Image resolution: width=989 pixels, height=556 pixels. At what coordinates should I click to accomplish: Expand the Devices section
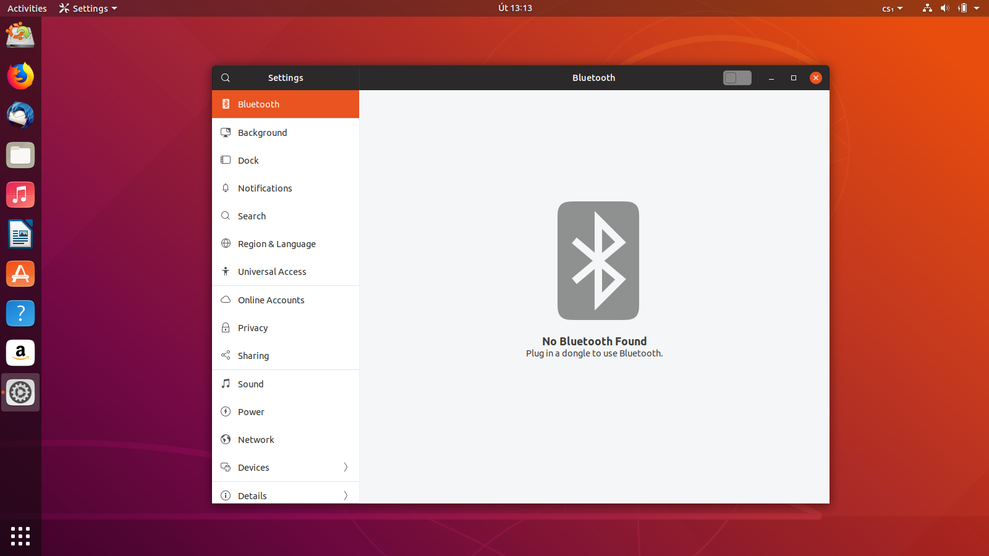tap(285, 467)
